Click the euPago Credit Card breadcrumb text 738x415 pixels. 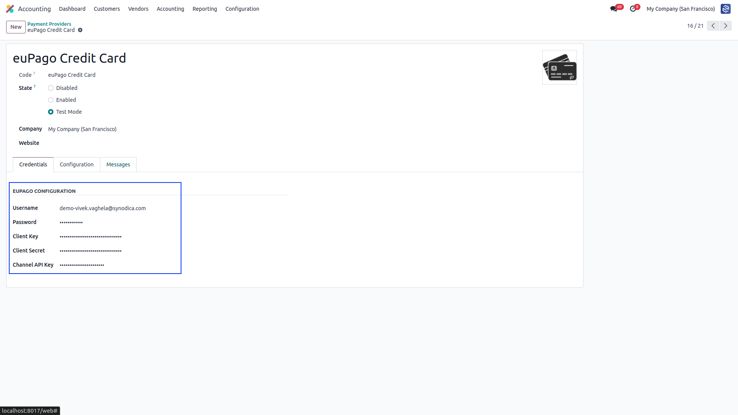click(51, 30)
